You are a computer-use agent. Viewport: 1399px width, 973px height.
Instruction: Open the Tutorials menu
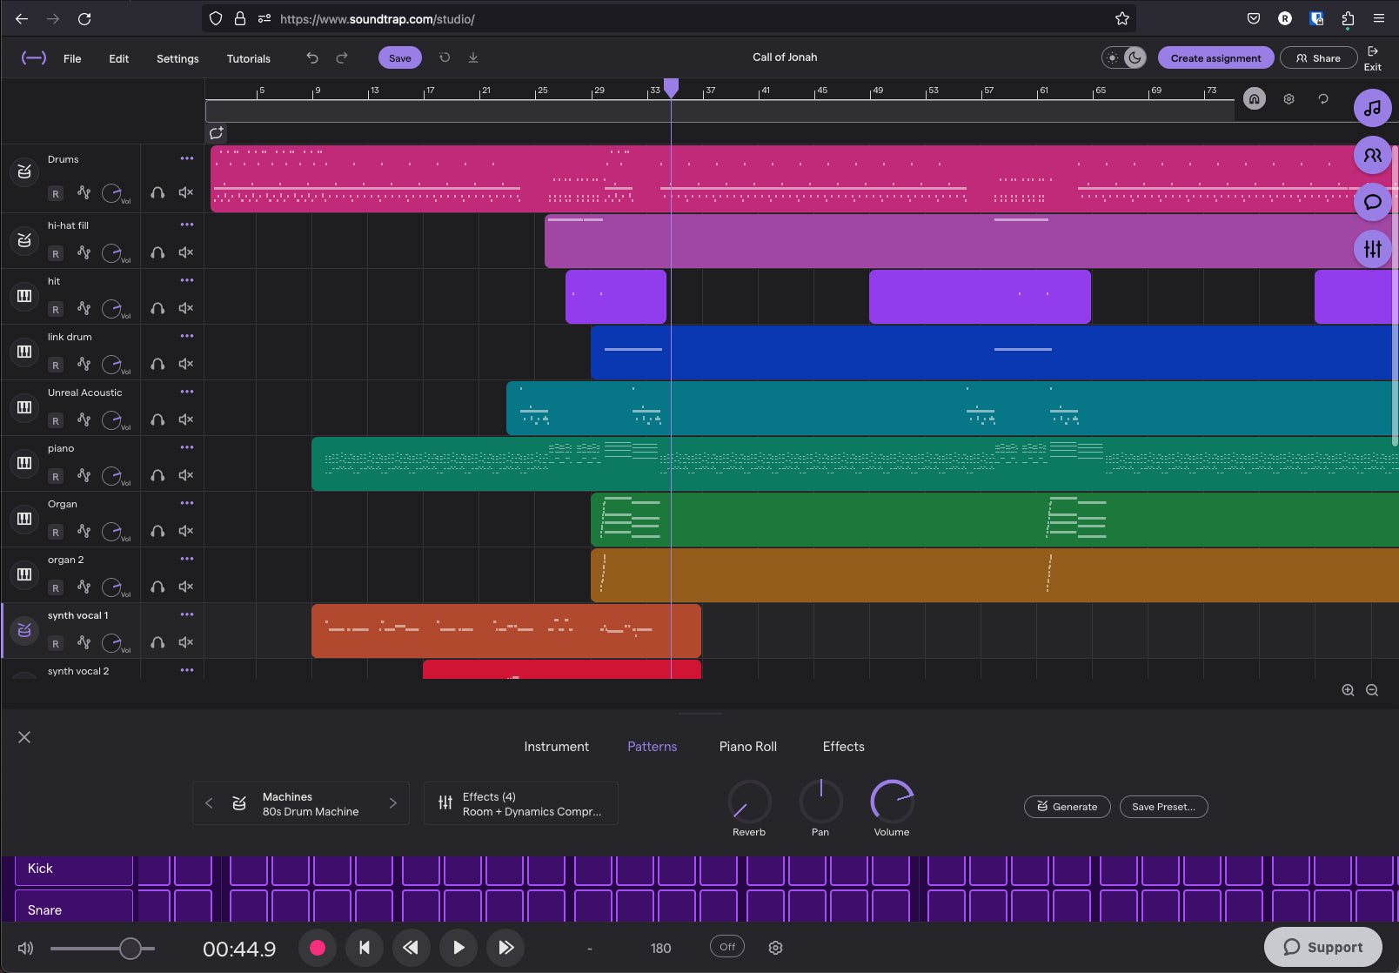click(247, 58)
